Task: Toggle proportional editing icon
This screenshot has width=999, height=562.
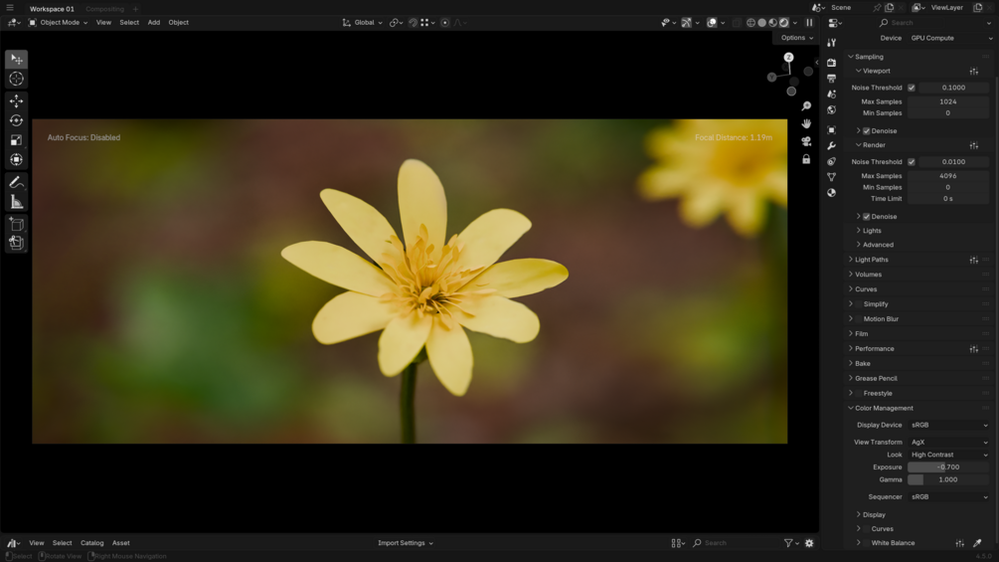Action: (445, 22)
